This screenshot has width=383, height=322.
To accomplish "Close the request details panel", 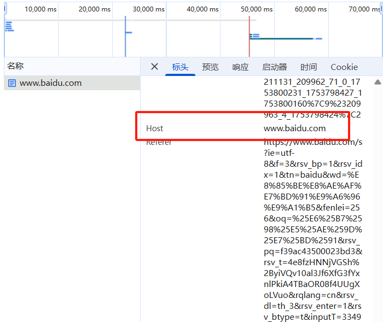I will (154, 66).
